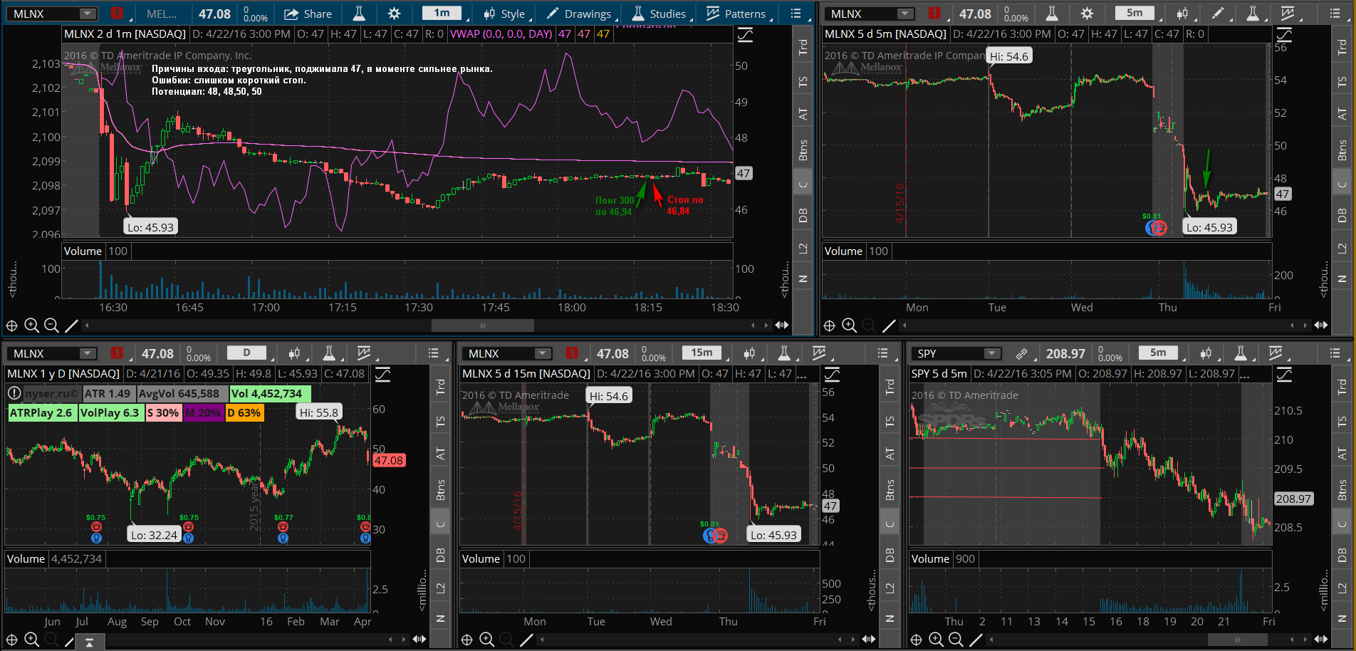
Task: Open the patterns icon on the daily chart
Action: coord(364,353)
